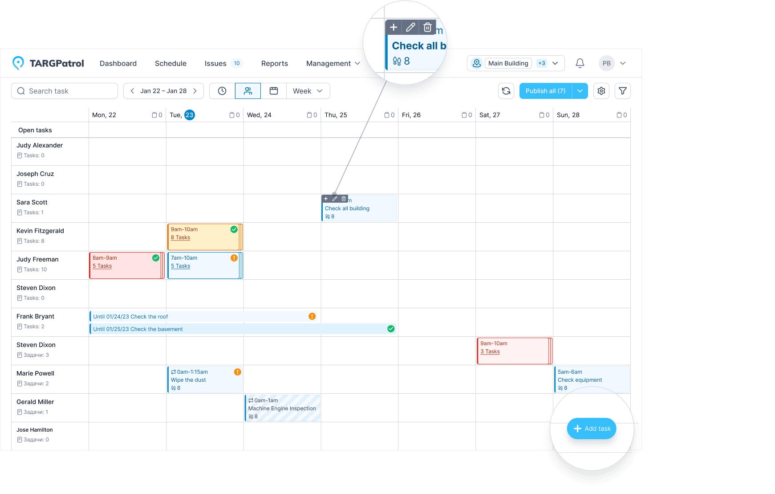The width and height of the screenshot is (775, 494).
Task: Click green check on Check the basement task
Action: pyautogui.click(x=391, y=329)
